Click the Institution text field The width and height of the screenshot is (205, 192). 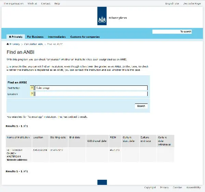(x=91, y=88)
